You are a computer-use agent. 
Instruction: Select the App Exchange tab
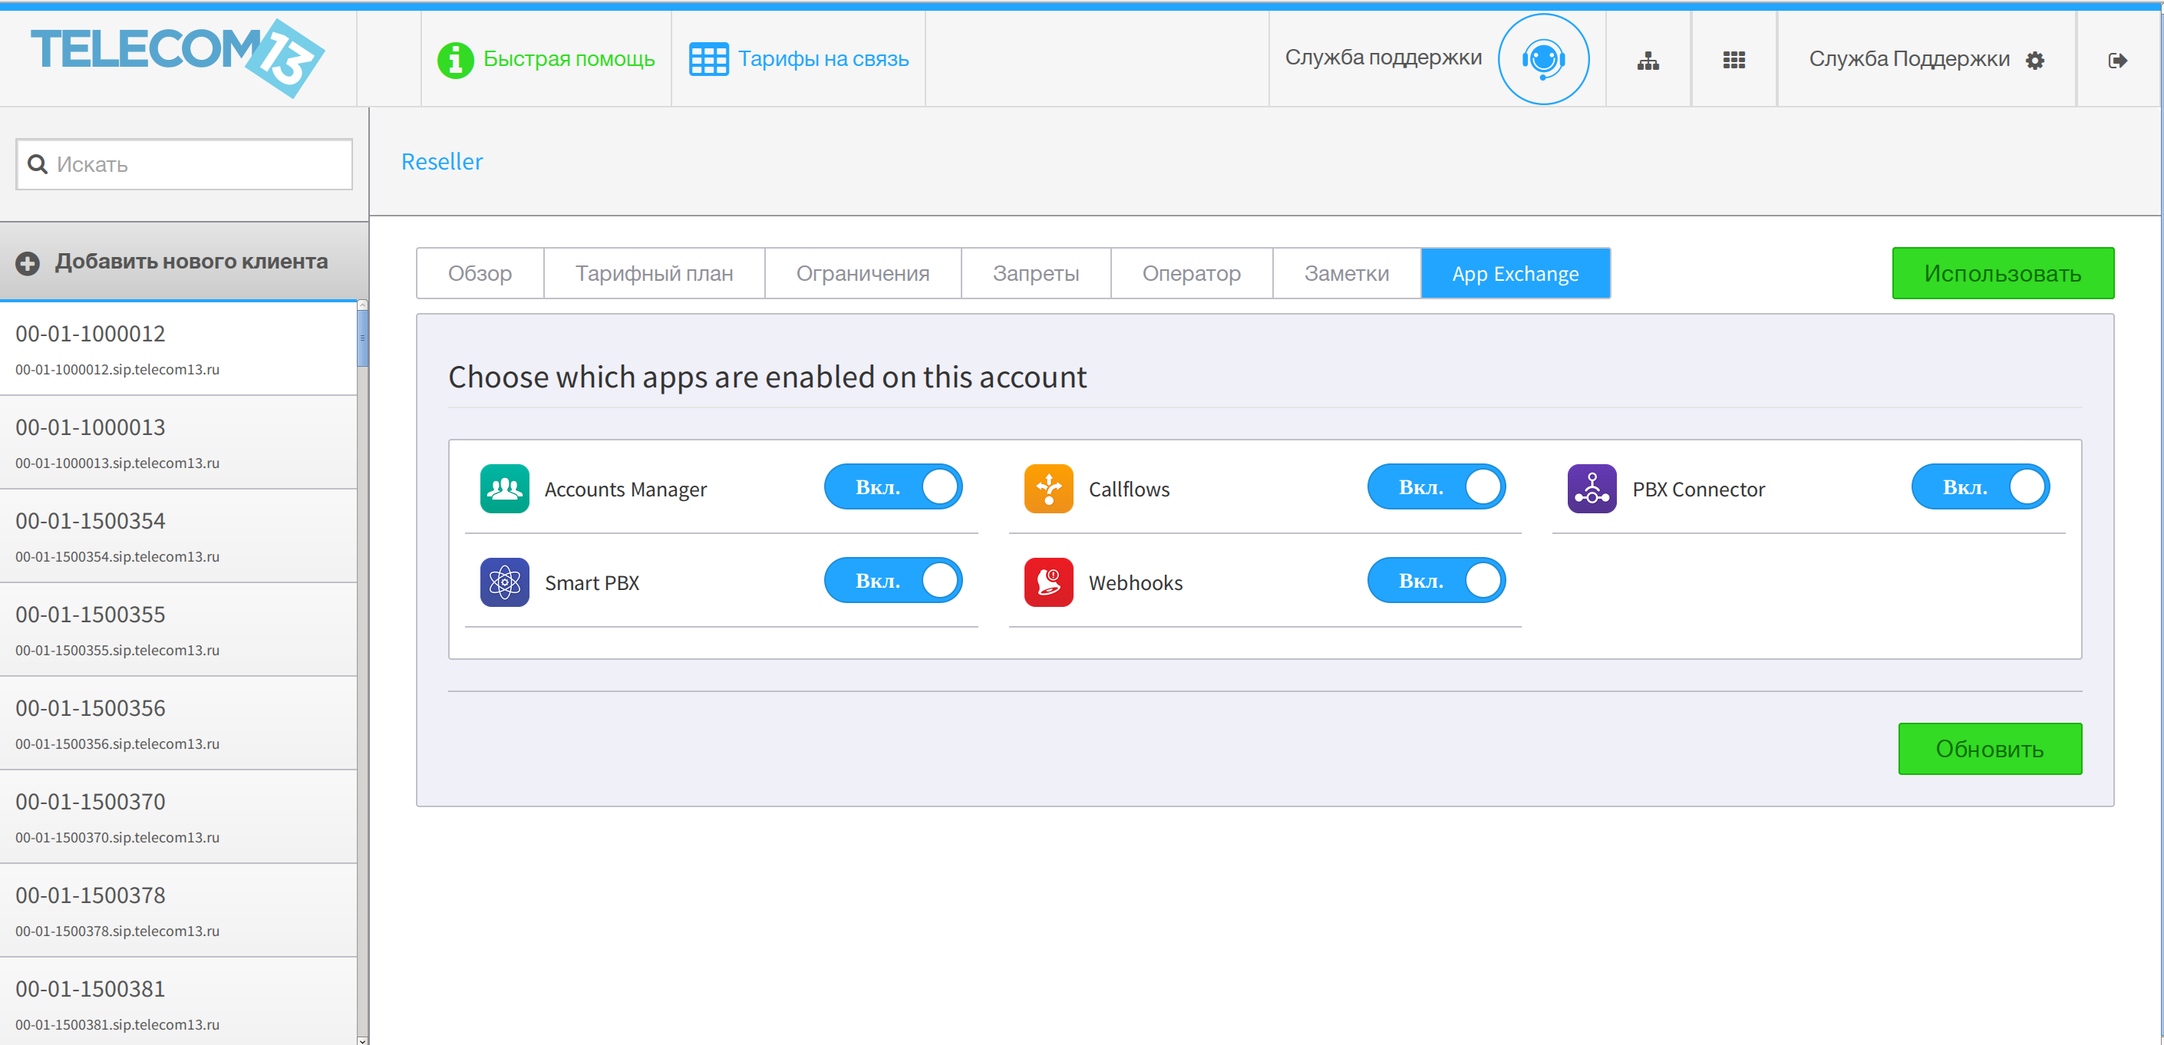pos(1516,273)
